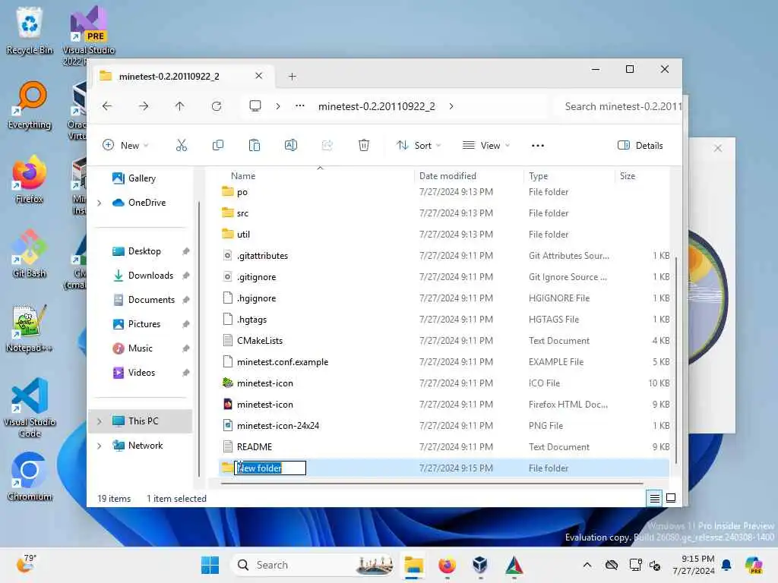Select Music in the navigation pane

click(140, 348)
